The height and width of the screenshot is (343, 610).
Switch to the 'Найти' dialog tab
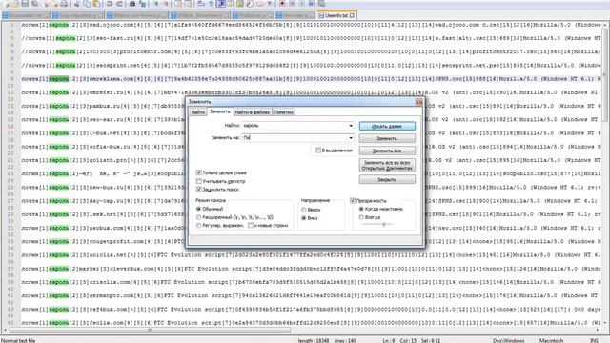tap(197, 112)
